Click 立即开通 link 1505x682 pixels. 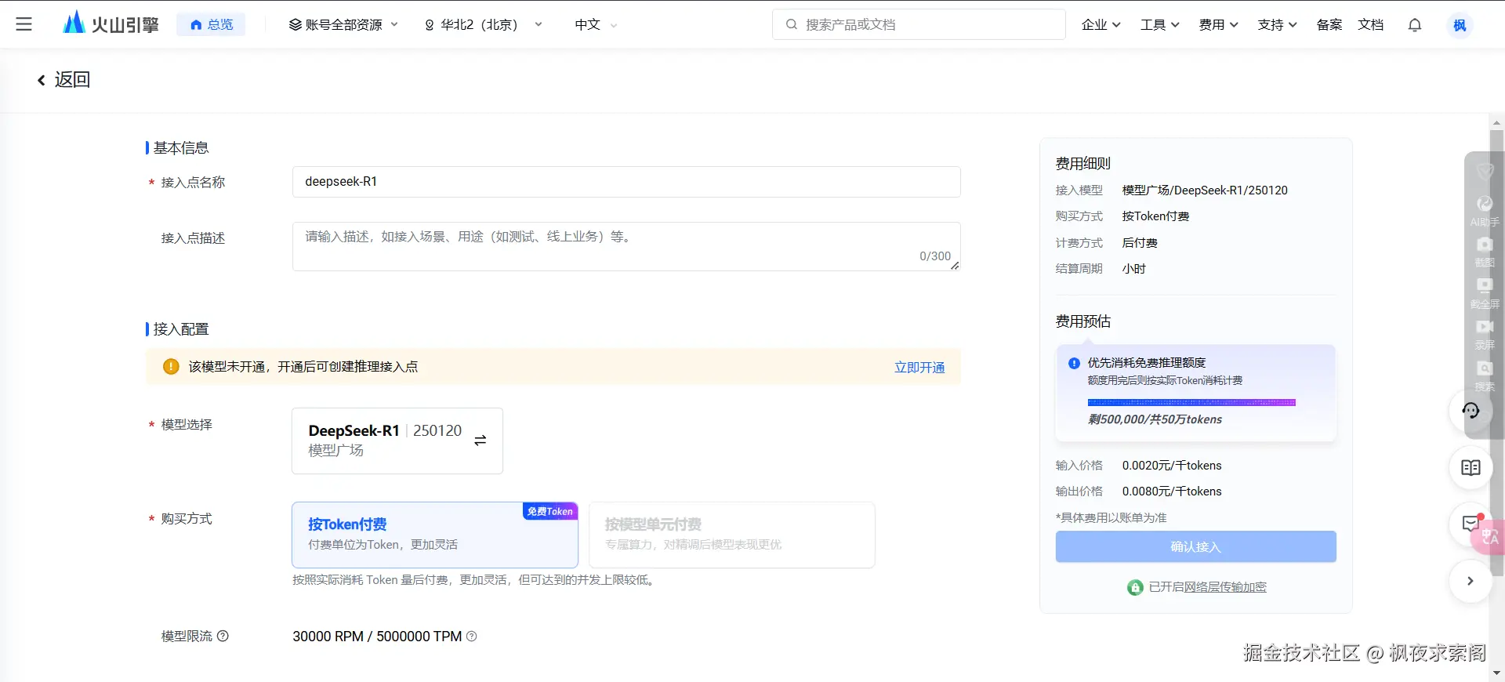point(919,367)
